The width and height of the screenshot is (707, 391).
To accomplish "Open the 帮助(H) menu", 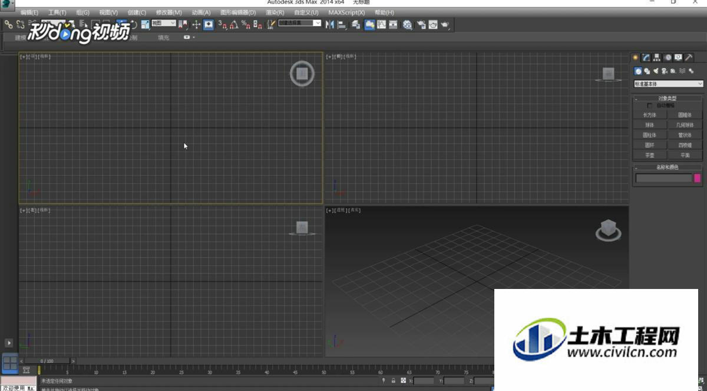I will tap(384, 12).
